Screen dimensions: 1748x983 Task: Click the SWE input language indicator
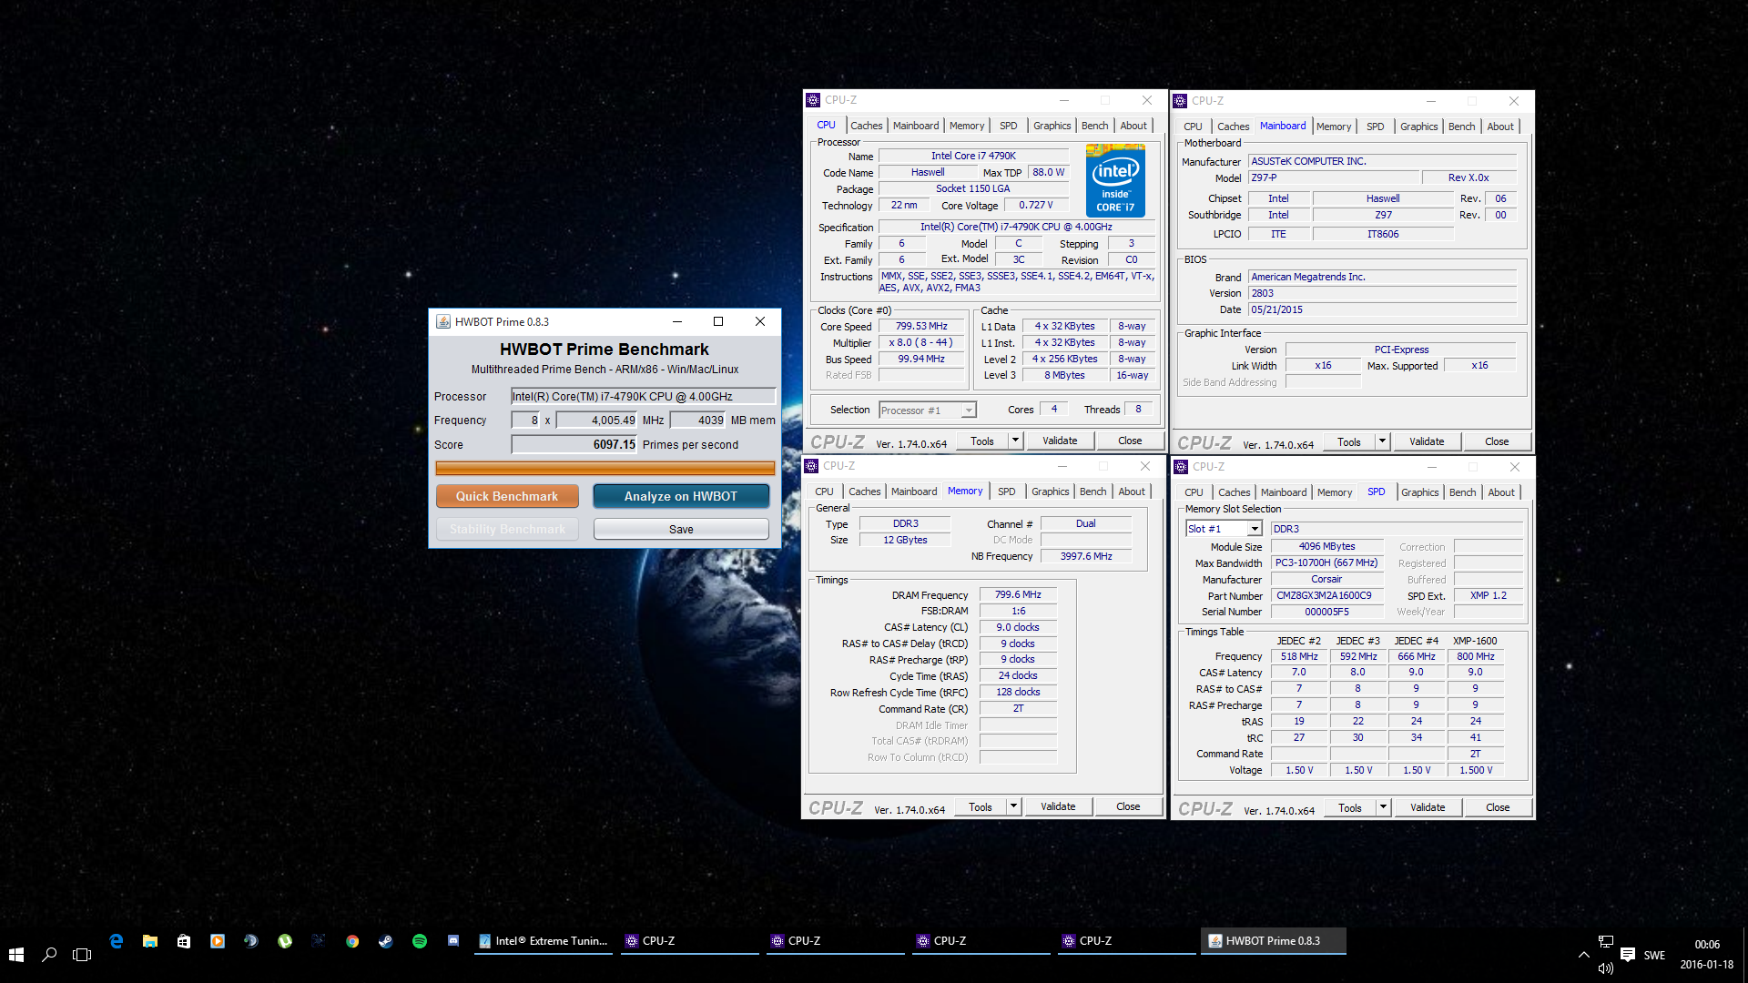pyautogui.click(x=1654, y=955)
